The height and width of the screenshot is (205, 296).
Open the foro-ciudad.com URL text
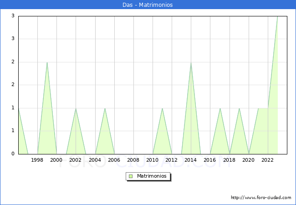tap(261, 197)
